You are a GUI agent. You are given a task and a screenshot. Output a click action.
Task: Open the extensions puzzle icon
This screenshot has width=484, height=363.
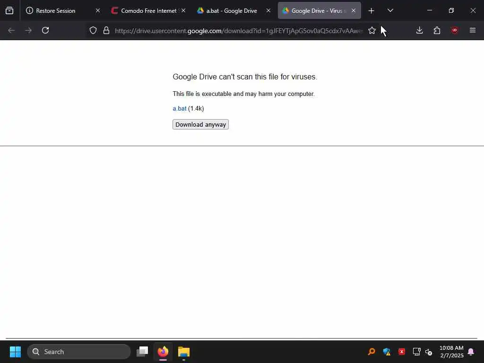437,30
